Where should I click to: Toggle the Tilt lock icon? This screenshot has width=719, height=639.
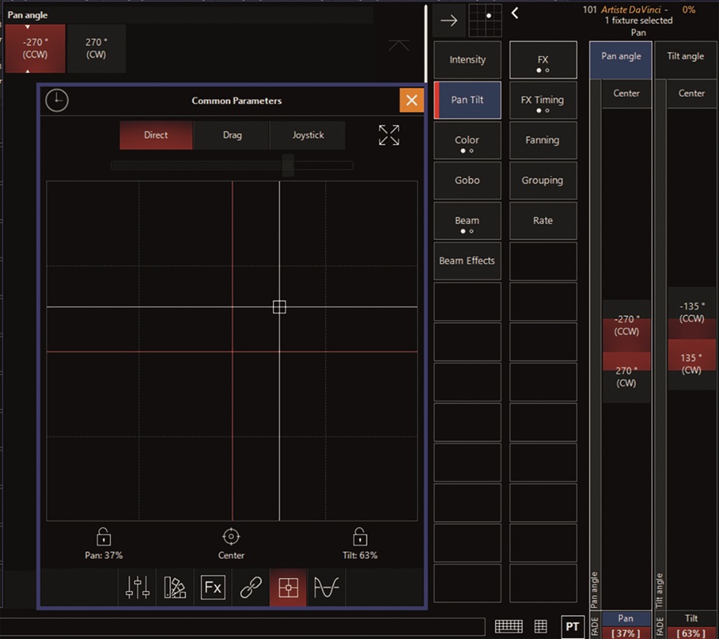coord(360,536)
